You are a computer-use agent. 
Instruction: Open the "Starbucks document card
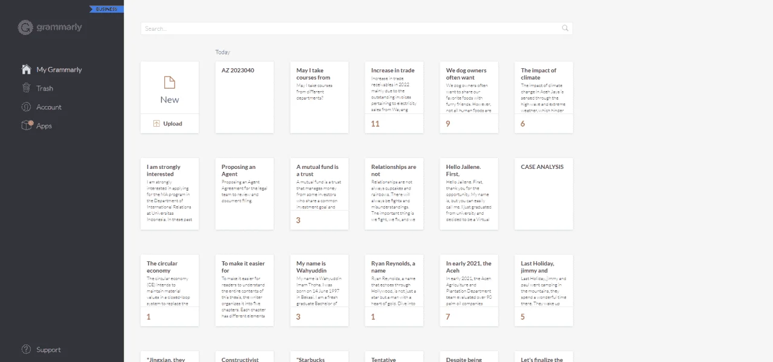319,357
